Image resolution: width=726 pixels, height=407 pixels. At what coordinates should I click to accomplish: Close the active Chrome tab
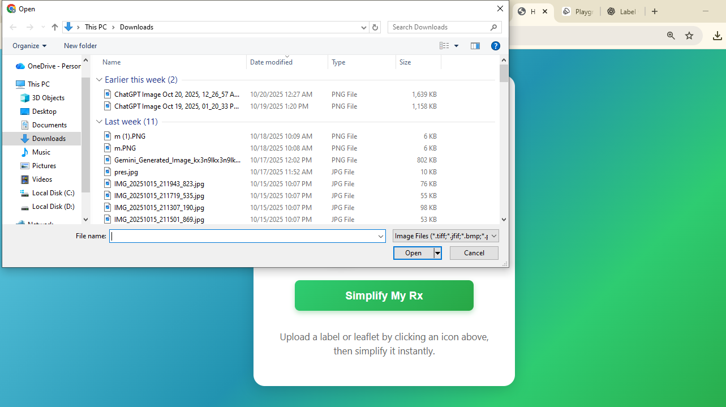[x=545, y=11]
